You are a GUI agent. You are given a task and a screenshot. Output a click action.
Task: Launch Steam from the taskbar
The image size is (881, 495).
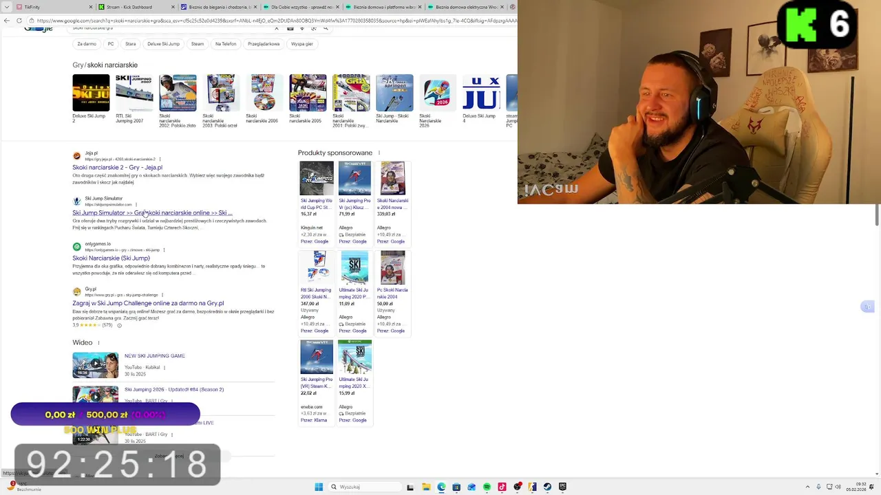click(547, 487)
